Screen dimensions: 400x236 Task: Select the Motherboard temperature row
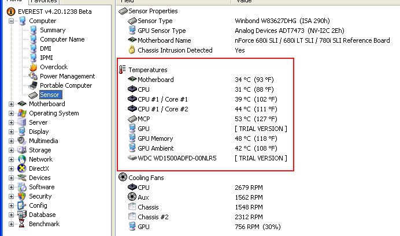click(x=201, y=80)
